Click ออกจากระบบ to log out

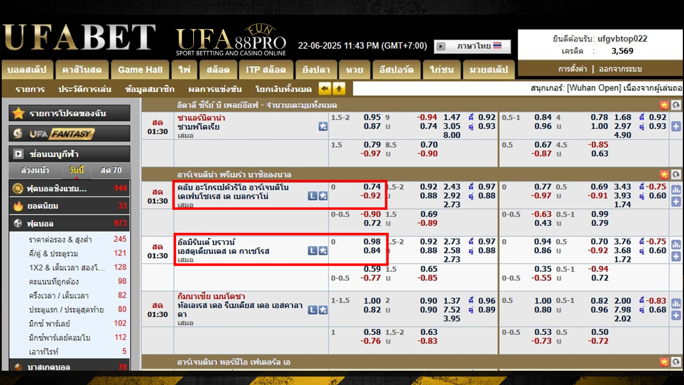pos(620,69)
